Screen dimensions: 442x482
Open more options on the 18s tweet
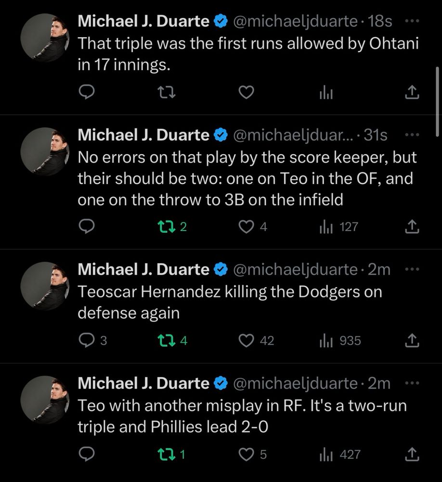[x=412, y=21]
